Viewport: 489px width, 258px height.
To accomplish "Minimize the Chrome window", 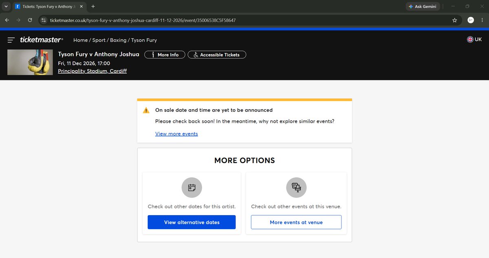I will pos(454,7).
